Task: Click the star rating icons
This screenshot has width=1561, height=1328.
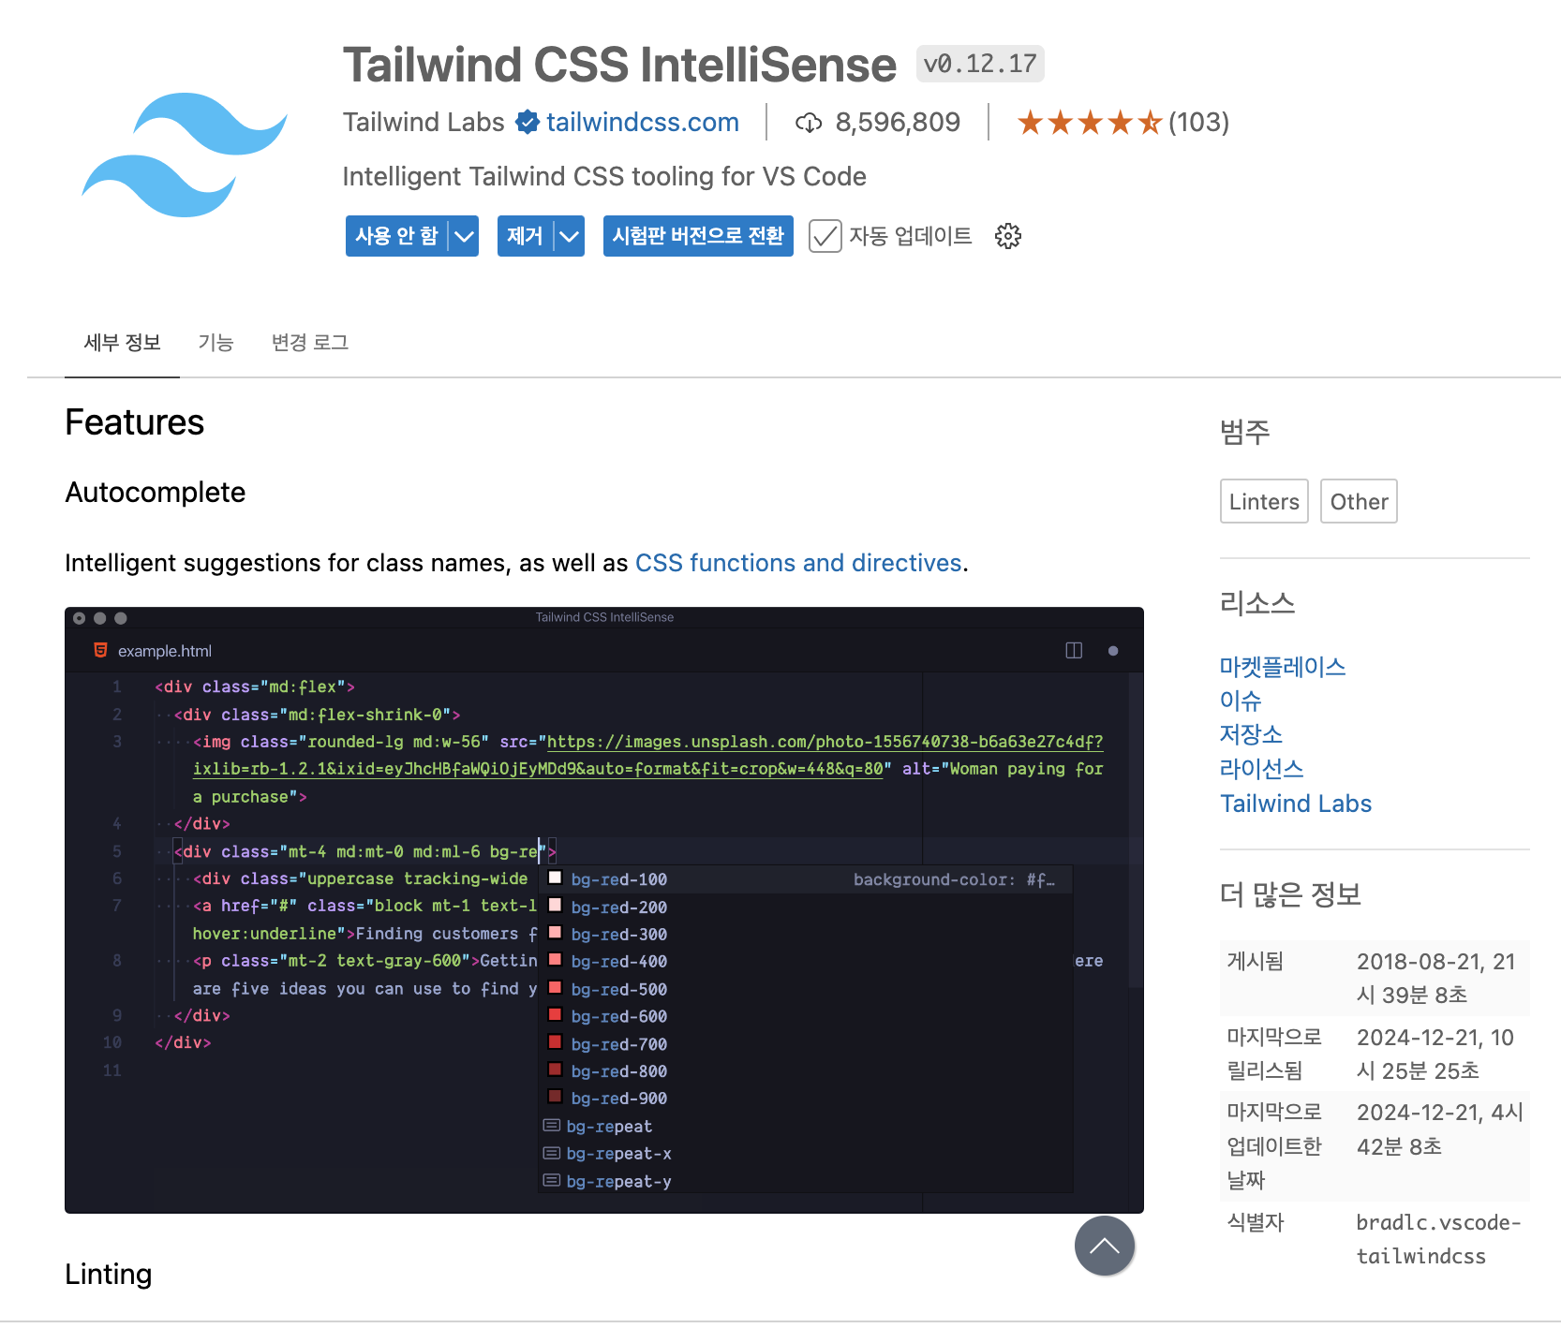Action: [1090, 123]
